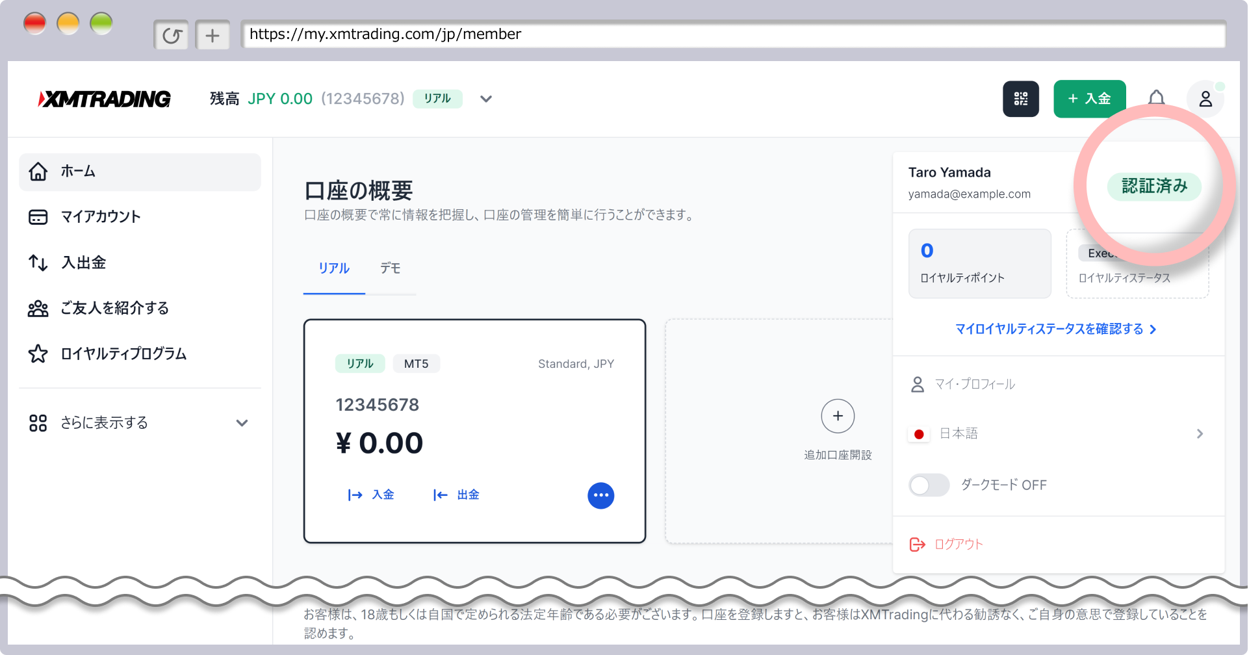Open マイロイヤルティステータスを確認する link

(x=1055, y=329)
